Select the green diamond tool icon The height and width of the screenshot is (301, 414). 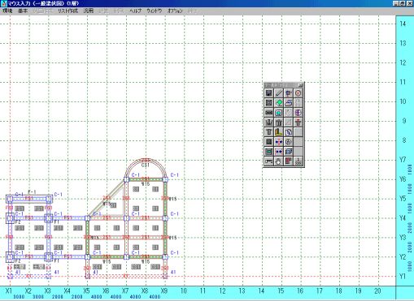278,103
